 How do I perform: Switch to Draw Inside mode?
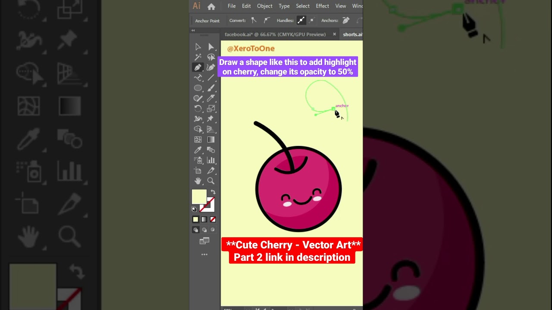click(x=213, y=230)
